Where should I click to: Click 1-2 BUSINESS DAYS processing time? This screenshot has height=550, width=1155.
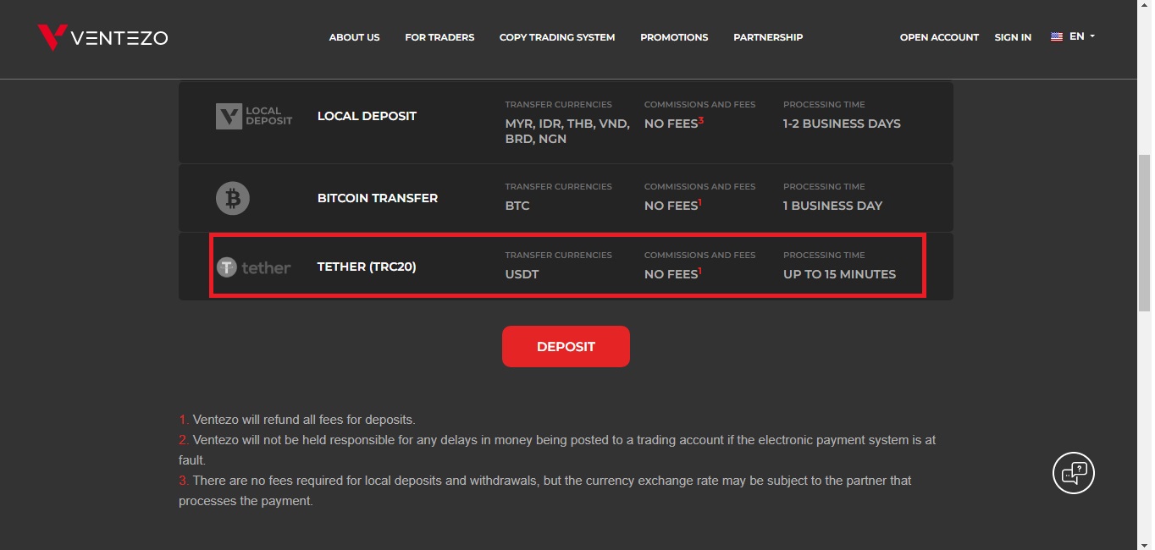click(x=842, y=124)
